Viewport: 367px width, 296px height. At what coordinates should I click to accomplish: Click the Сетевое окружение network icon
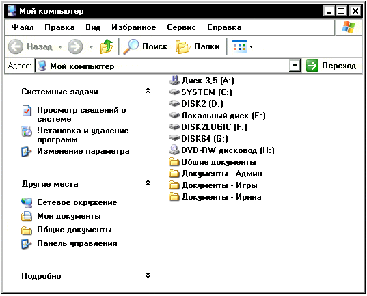tap(27, 203)
